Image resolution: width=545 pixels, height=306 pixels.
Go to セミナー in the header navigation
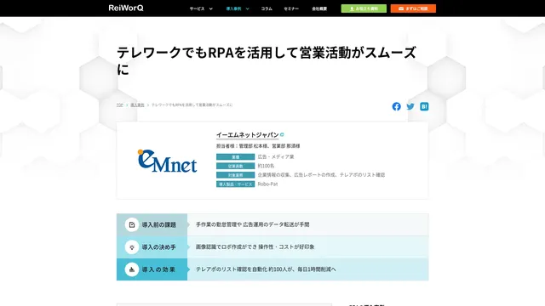tap(291, 8)
